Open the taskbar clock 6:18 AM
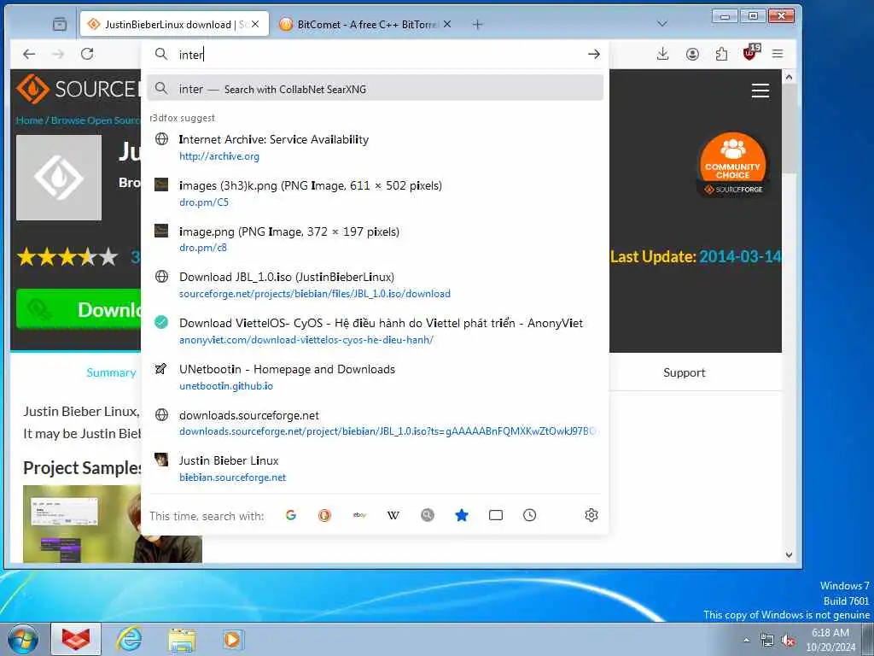The width and height of the screenshot is (874, 656). 830,640
